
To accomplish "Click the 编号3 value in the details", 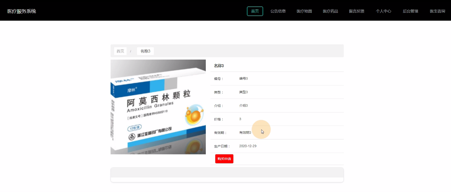I will tap(244, 79).
